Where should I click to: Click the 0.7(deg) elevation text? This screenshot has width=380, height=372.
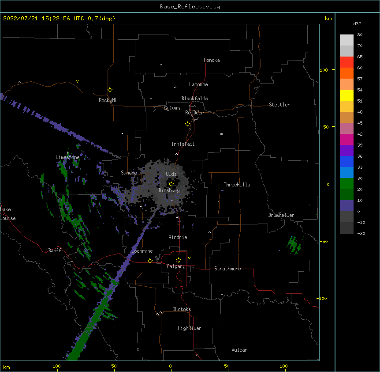tap(101, 19)
